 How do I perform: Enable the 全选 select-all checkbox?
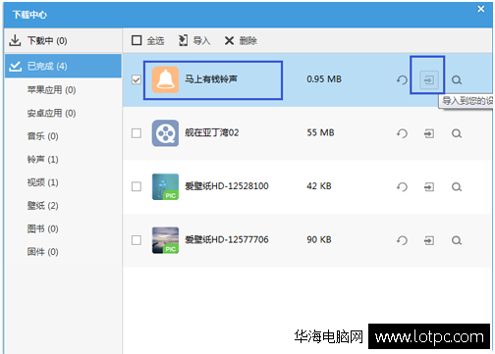pyautogui.click(x=137, y=40)
